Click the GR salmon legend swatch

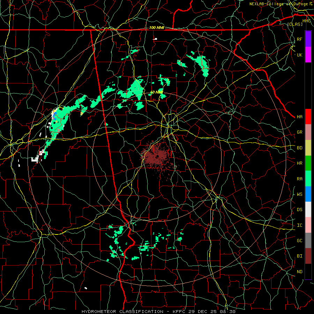[308, 132]
